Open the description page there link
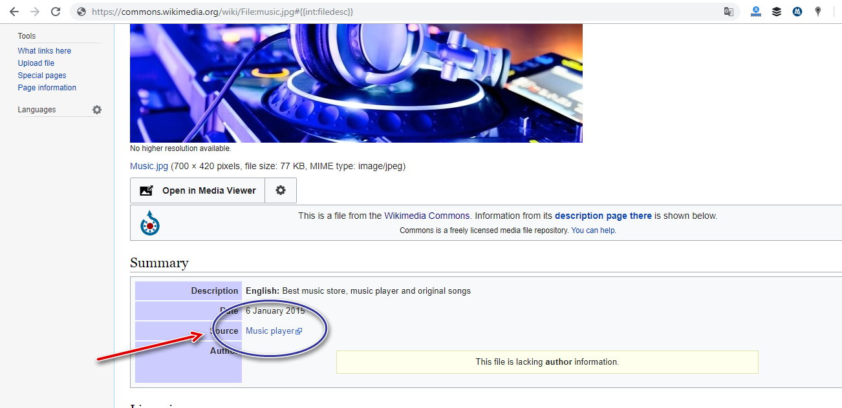 point(603,216)
